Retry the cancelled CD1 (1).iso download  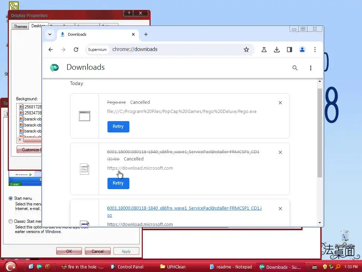pyautogui.click(x=118, y=183)
